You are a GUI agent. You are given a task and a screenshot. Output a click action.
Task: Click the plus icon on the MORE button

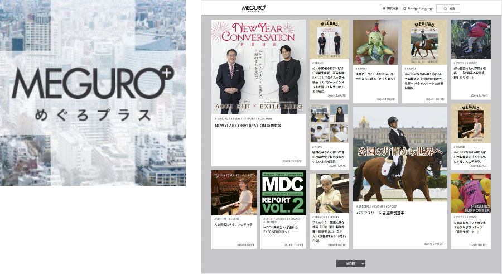click(x=363, y=263)
